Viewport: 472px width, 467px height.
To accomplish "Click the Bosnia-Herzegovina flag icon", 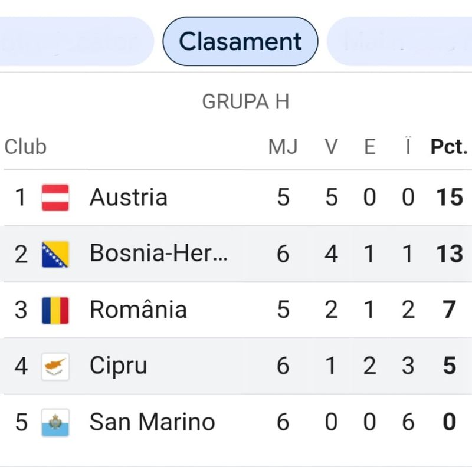I will tap(55, 254).
